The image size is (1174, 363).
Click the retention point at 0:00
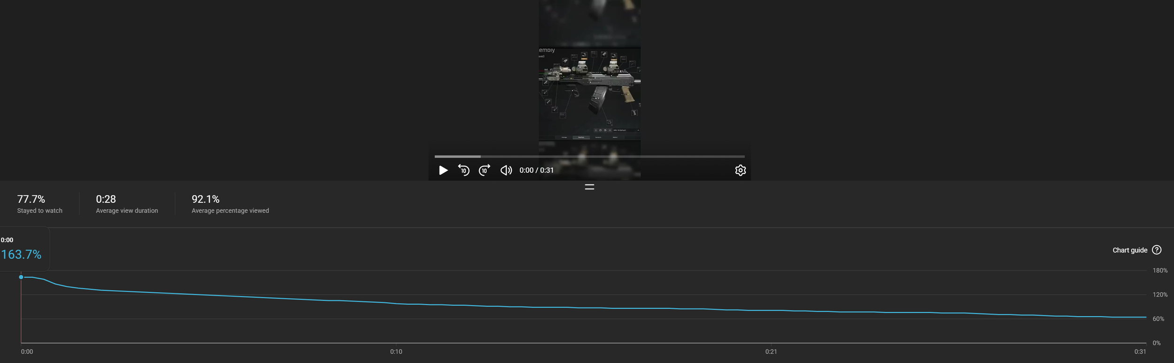point(21,277)
